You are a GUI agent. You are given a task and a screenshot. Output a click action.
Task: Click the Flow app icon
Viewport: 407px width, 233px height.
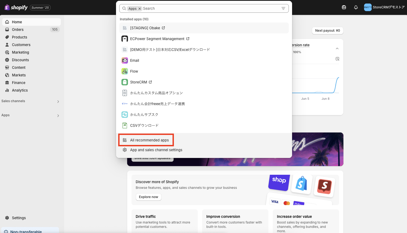(x=125, y=71)
